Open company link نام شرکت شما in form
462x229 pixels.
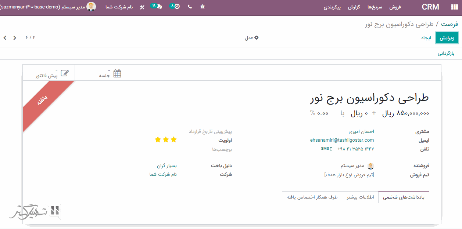click(163, 174)
